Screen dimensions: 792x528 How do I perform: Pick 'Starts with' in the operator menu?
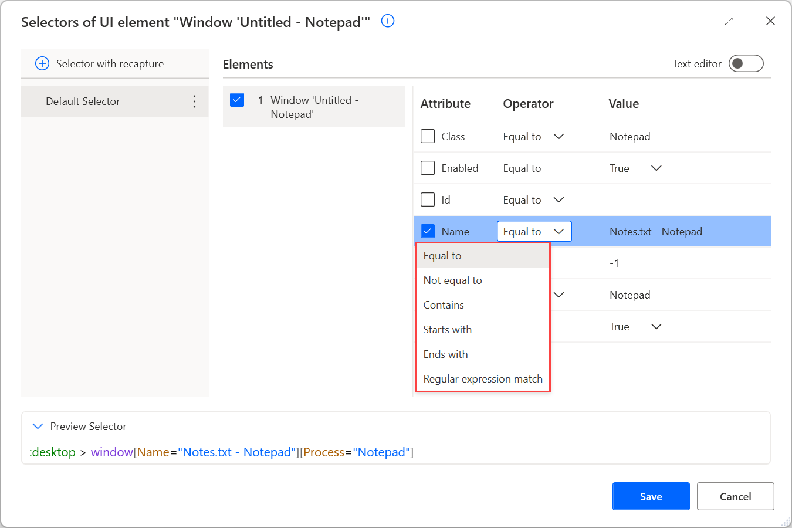point(447,330)
